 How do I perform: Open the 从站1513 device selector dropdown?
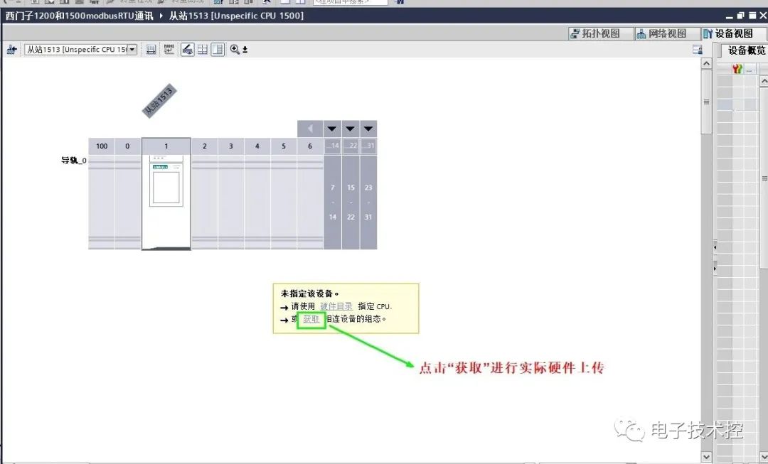132,50
